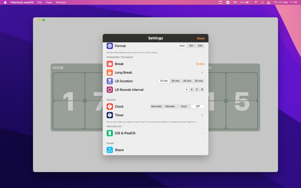The image size is (301, 188).
Task: Set rounds interval to 3
Action: coord(186,90)
